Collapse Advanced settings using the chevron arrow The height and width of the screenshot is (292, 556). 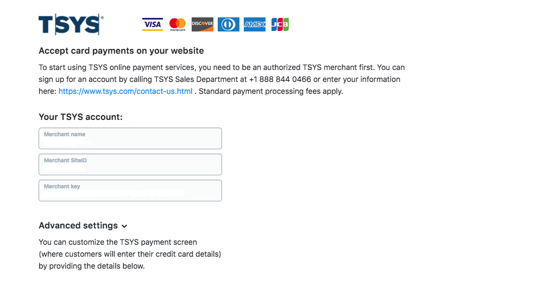point(124,226)
